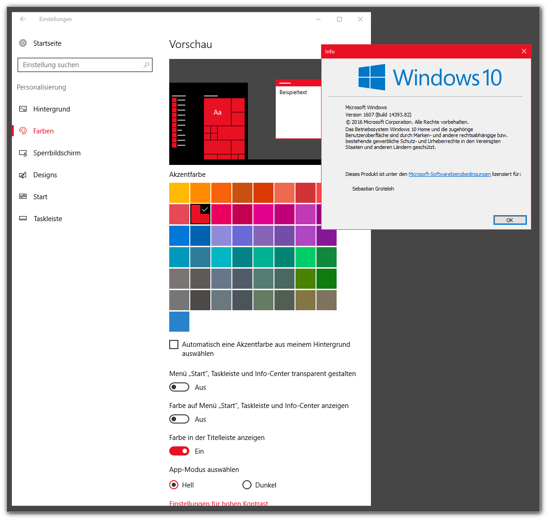Select the Dunkel app mode
Viewport: 547px width, 519px height.
click(x=247, y=485)
